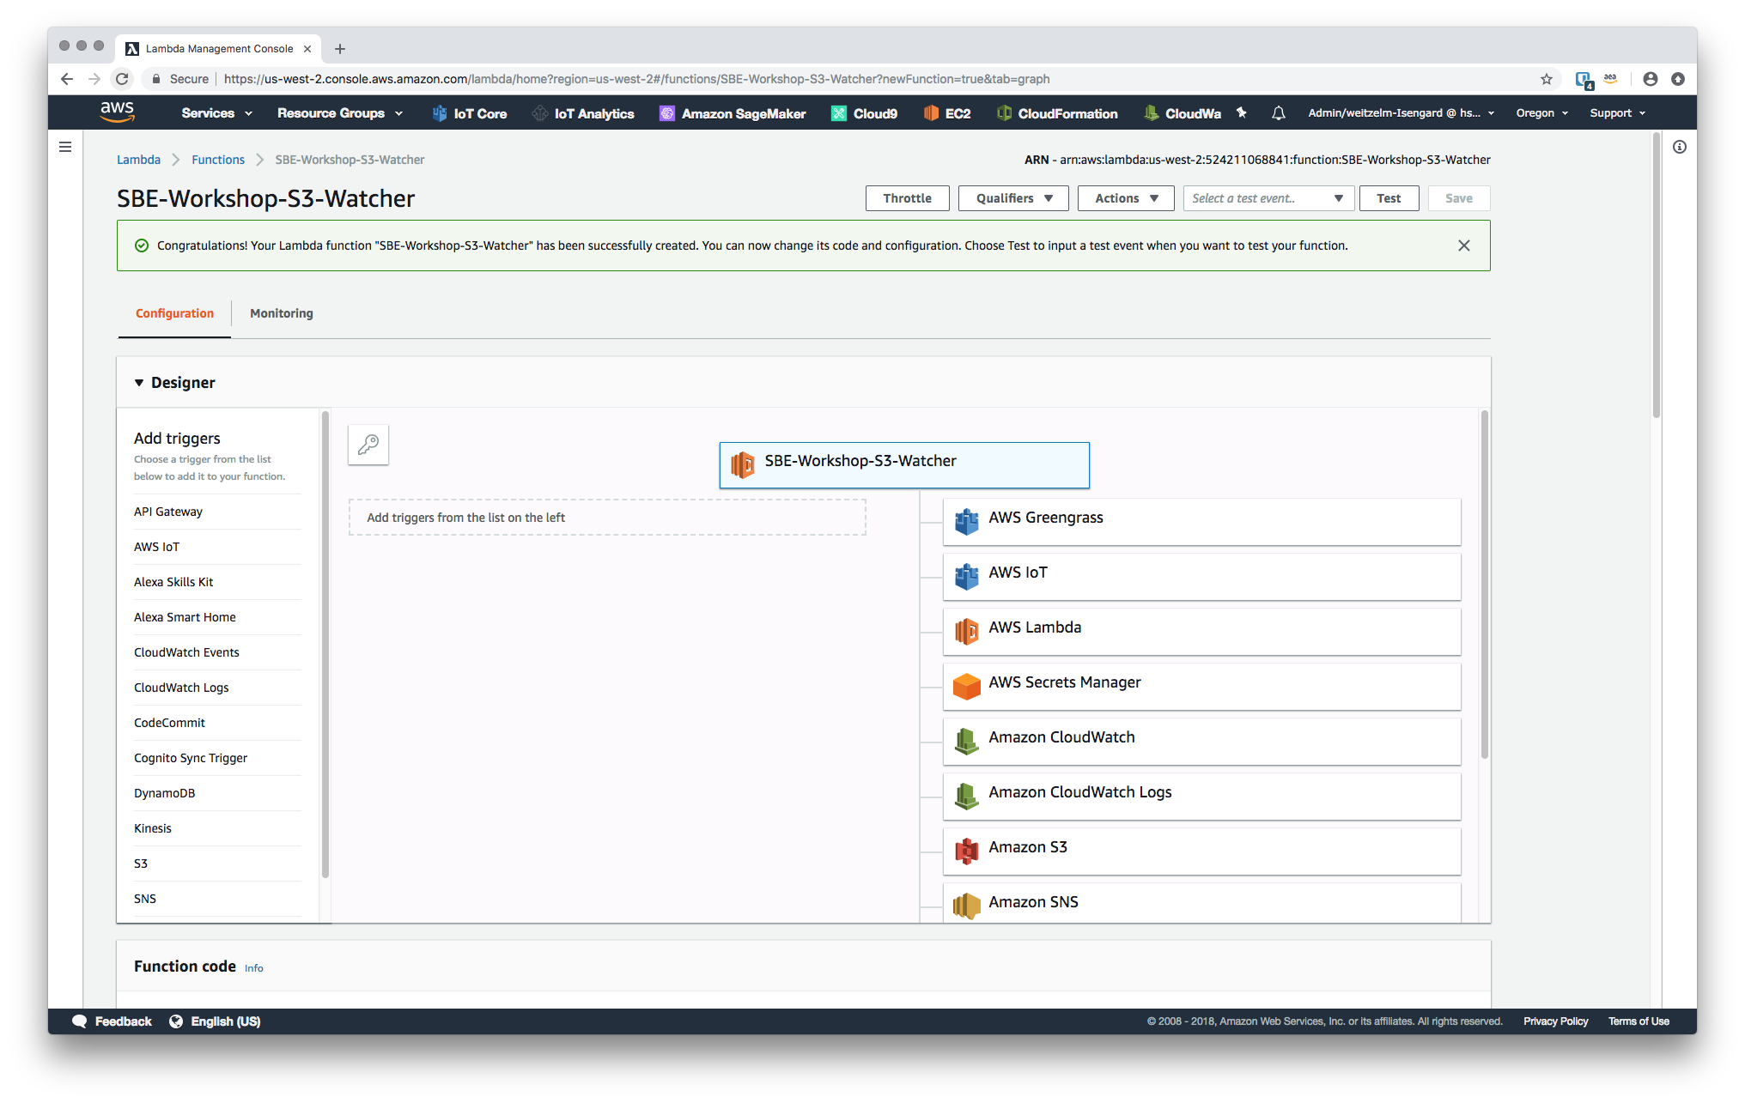The height and width of the screenshot is (1103, 1745).
Task: Click the pin shortcuts icon
Action: pyautogui.click(x=1241, y=112)
